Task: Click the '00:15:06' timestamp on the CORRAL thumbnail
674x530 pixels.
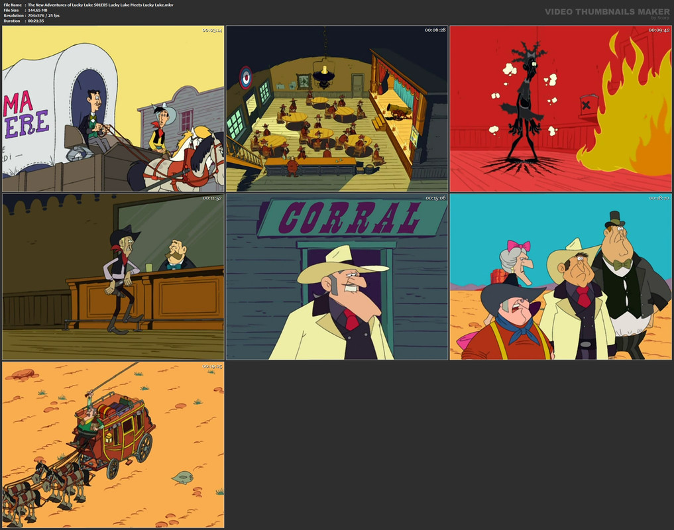Action: point(435,198)
